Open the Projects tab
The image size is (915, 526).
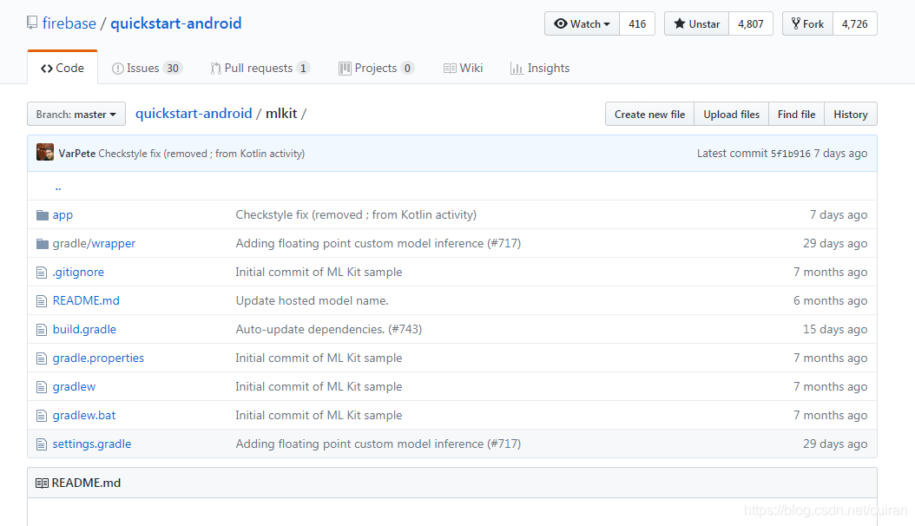(x=377, y=69)
